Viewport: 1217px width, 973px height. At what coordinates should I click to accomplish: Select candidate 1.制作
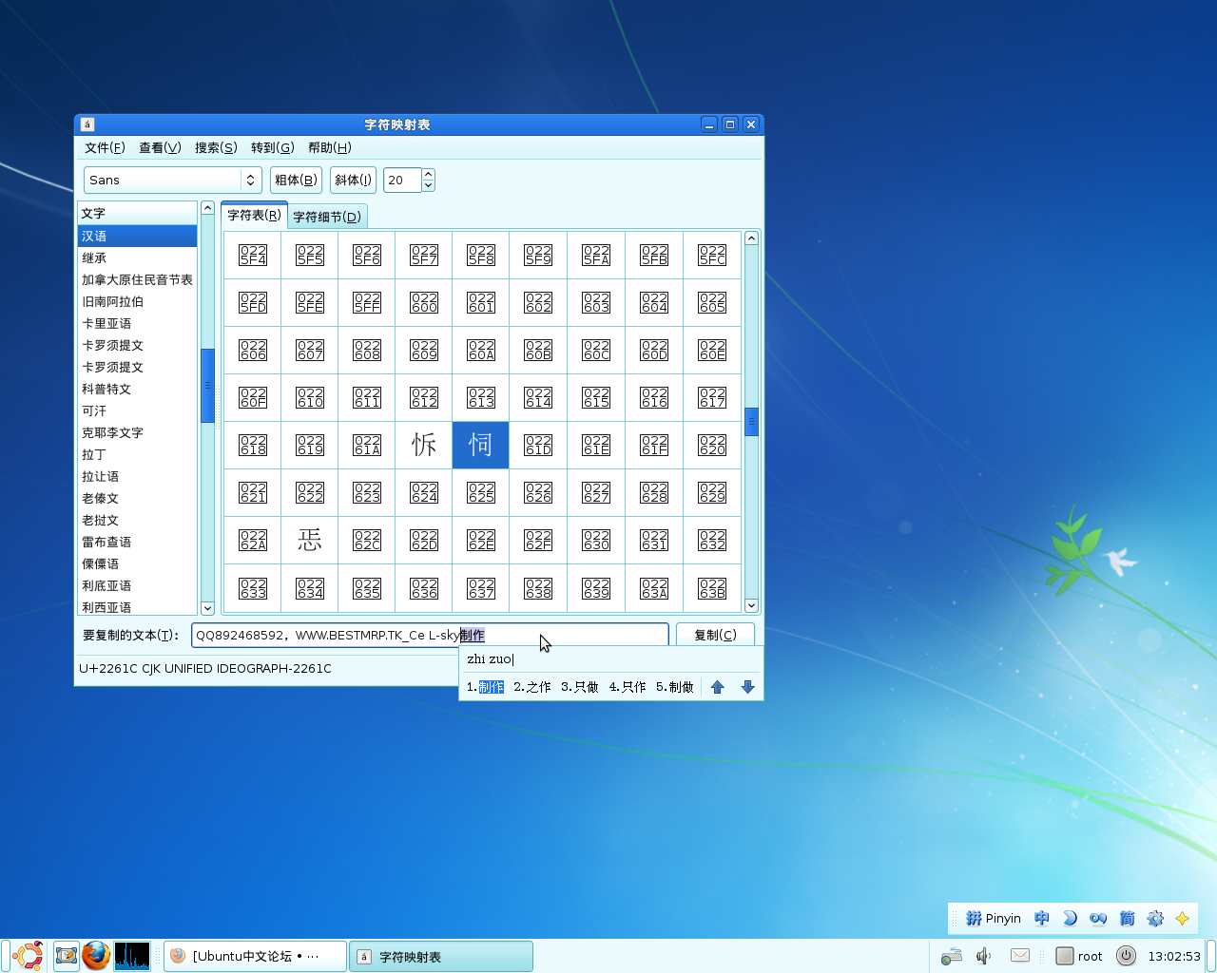click(485, 687)
